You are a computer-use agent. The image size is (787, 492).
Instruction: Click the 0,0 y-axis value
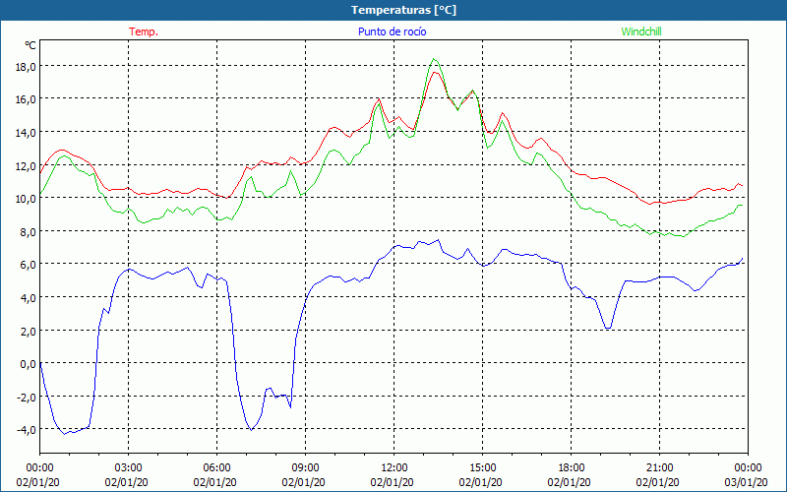pos(28,364)
